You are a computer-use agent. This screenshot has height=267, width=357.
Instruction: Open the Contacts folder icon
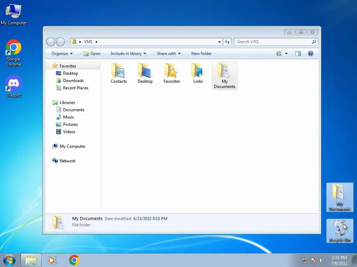click(119, 73)
